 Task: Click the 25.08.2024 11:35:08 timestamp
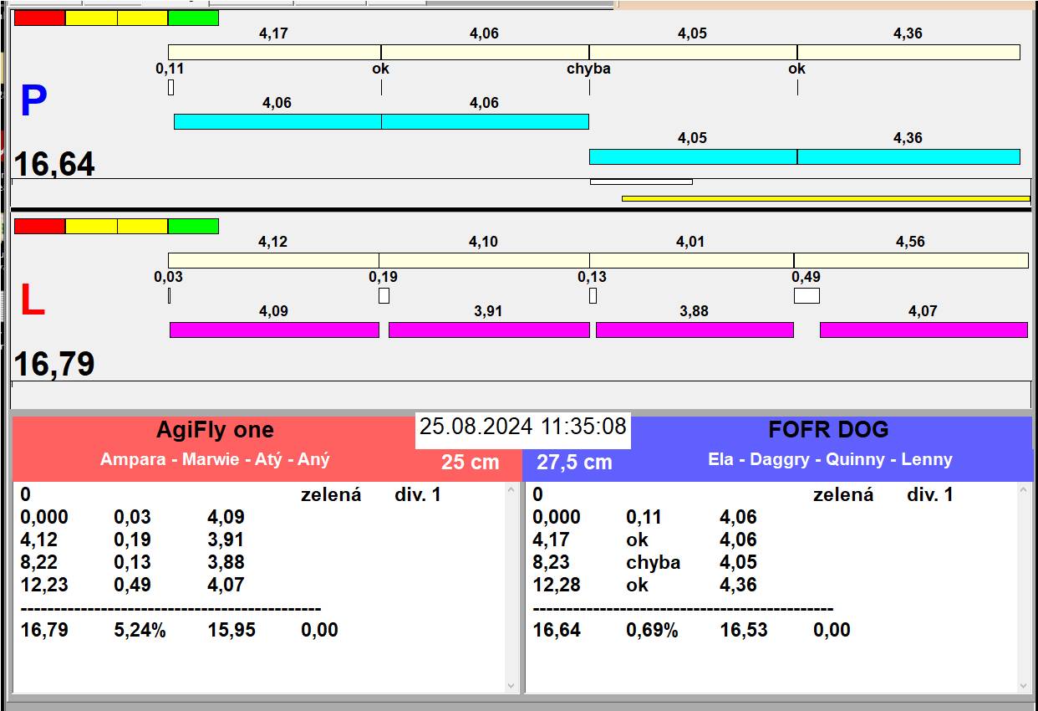523,427
